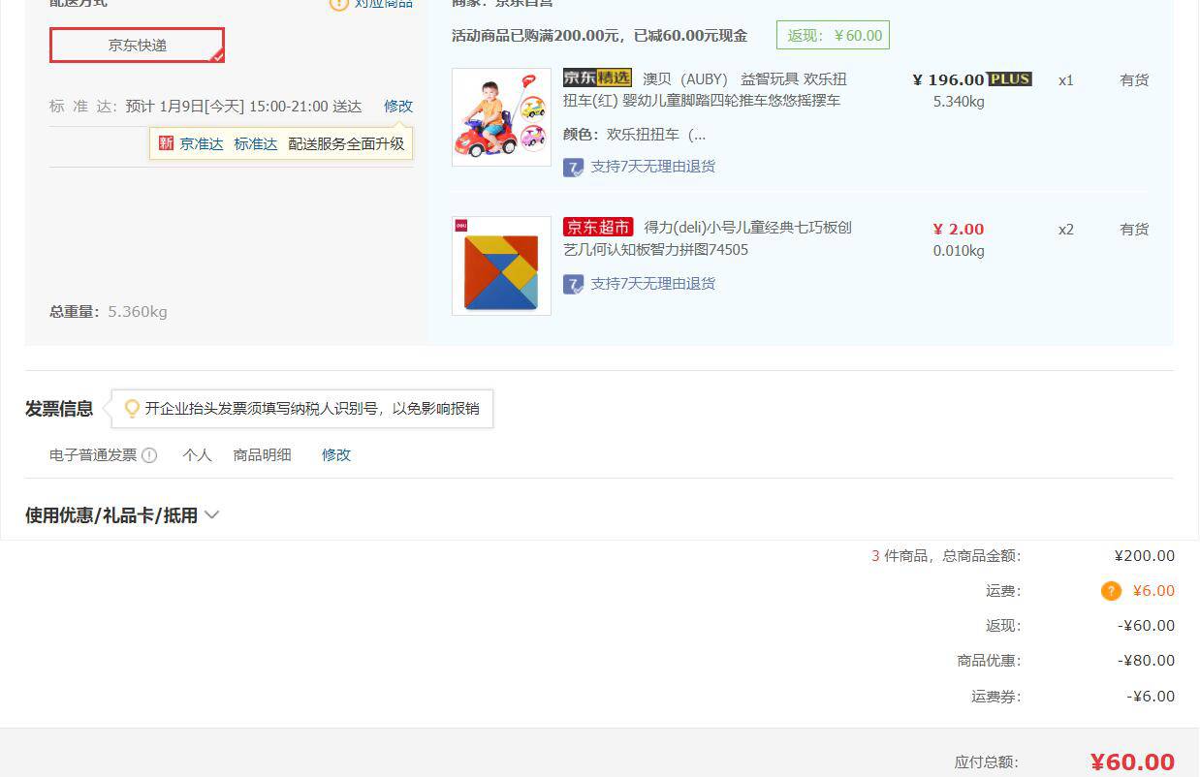Screen dimensions: 1200x777
Task: Click 电子普通发票 invoice type text
Action: tap(93, 454)
